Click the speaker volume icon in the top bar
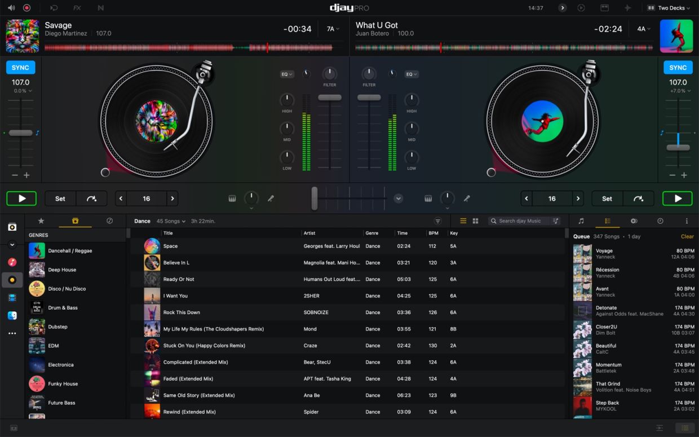The width and height of the screenshot is (699, 437). [x=11, y=8]
